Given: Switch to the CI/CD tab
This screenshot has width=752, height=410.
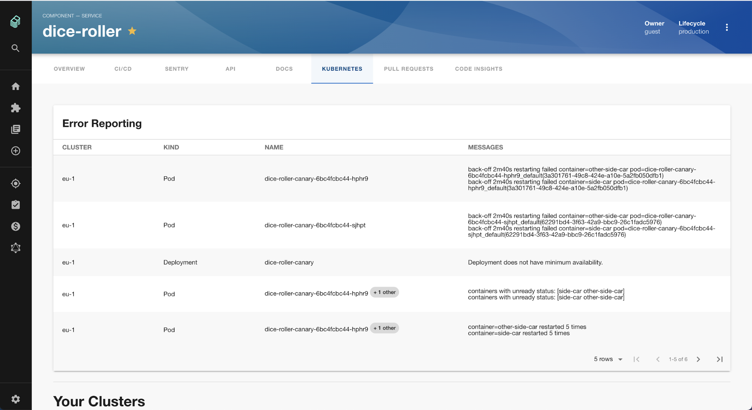Looking at the screenshot, I should pos(123,69).
